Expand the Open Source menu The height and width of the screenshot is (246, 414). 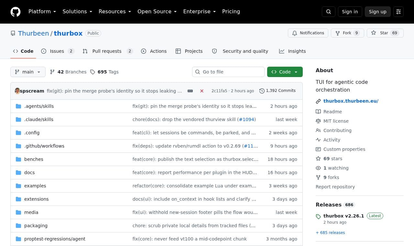point(157,12)
